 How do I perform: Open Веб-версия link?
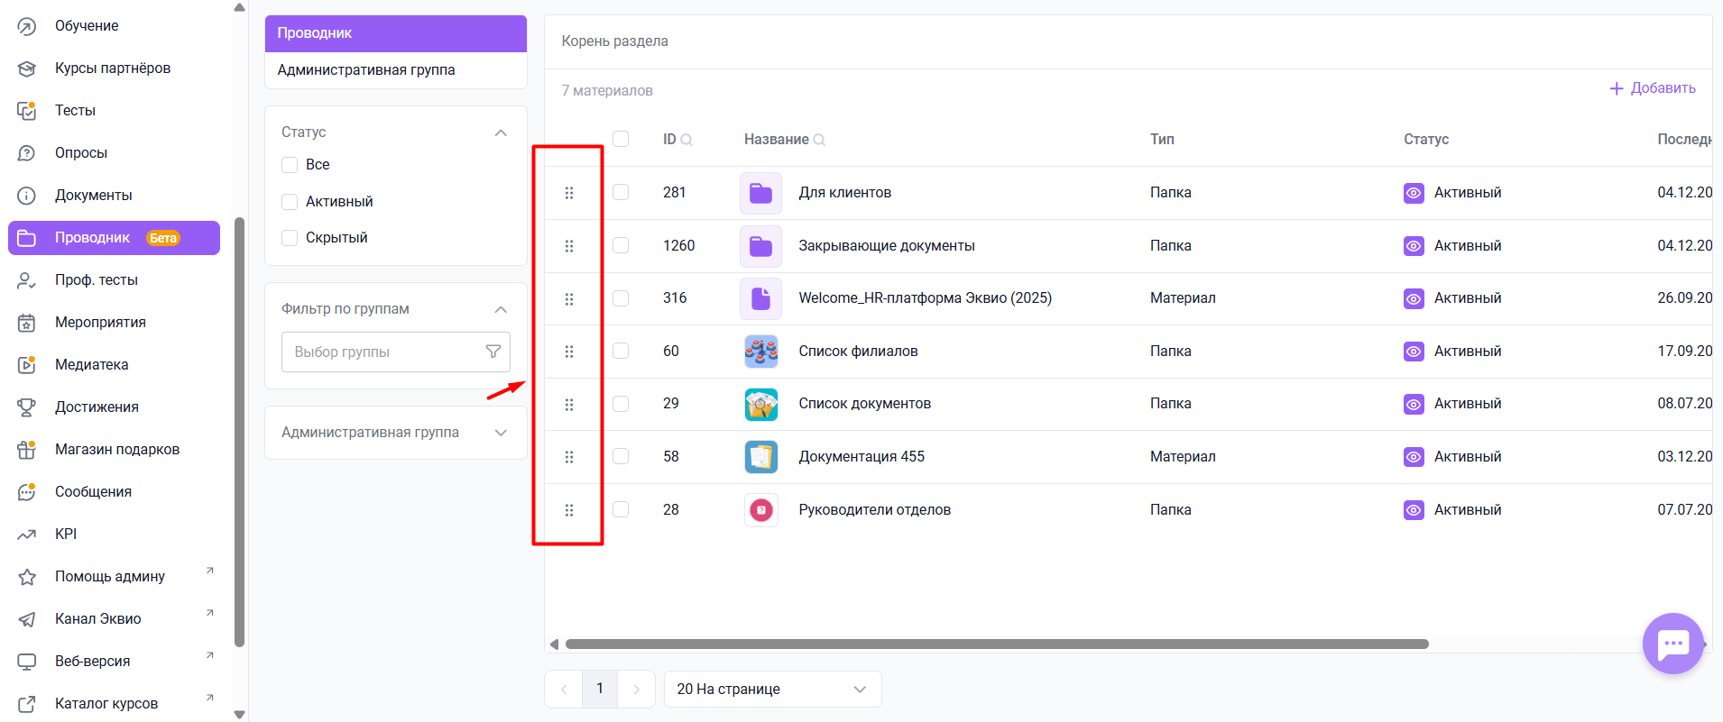tap(114, 662)
